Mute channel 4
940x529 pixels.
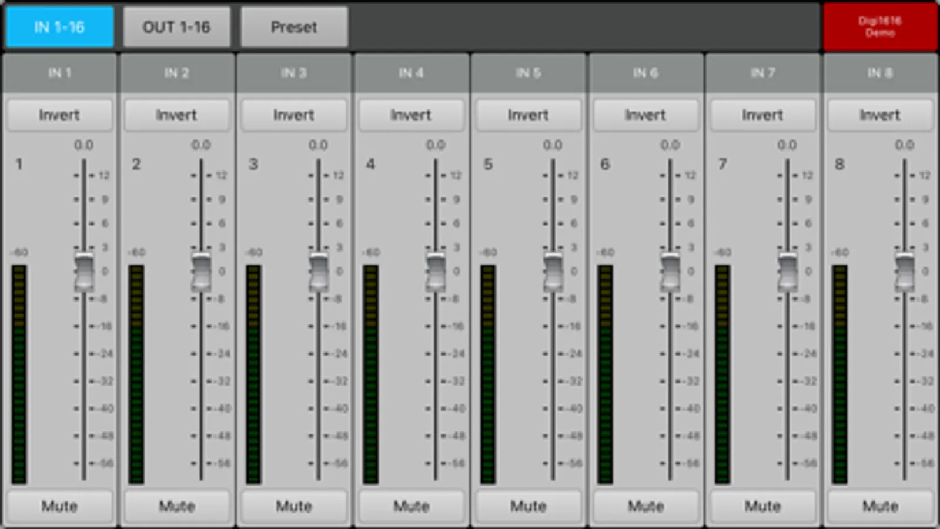(411, 506)
